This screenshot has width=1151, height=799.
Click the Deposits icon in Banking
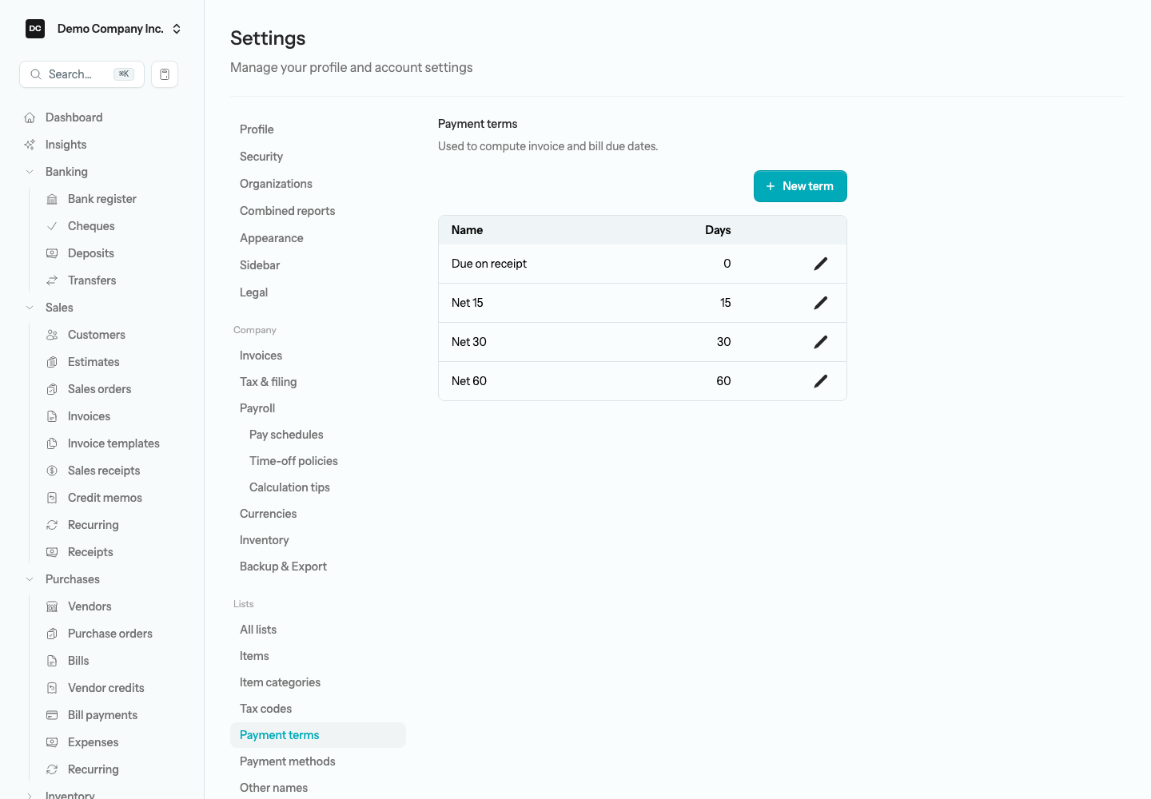tap(52, 253)
